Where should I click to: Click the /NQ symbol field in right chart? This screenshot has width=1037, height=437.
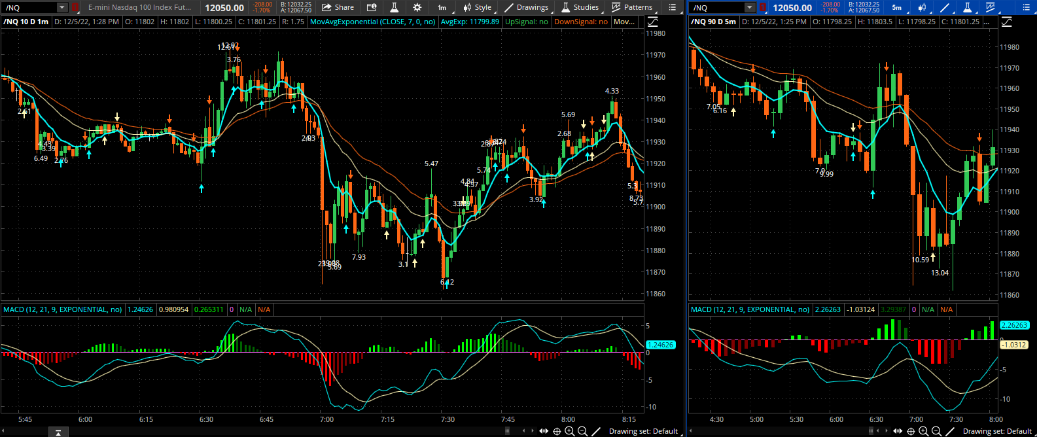click(717, 7)
